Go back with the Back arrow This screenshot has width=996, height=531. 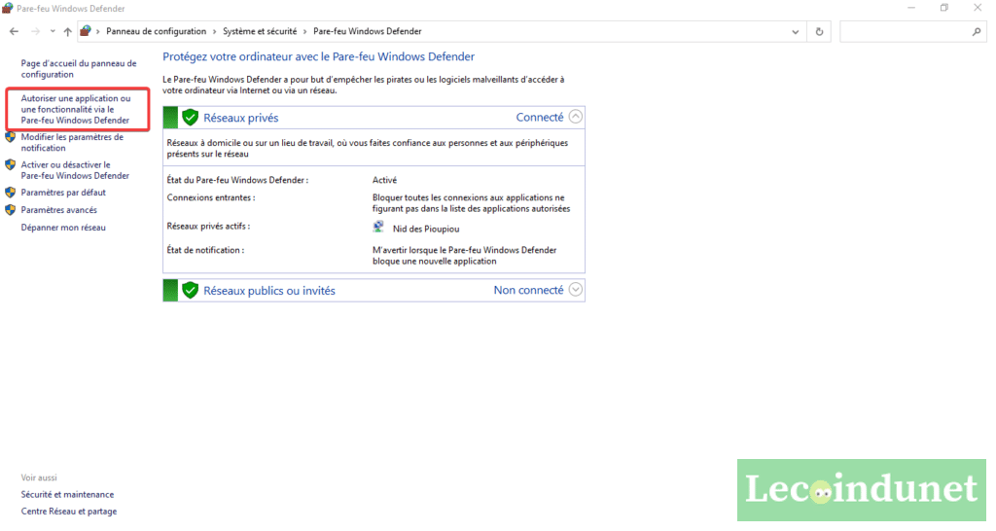tap(14, 32)
